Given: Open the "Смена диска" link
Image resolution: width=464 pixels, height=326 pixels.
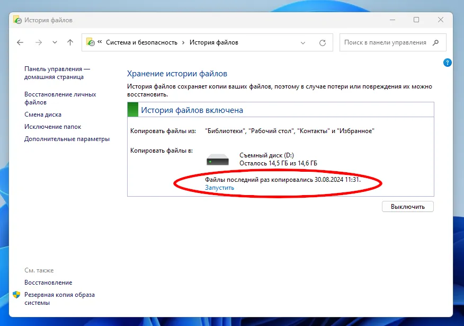Looking at the screenshot, I should coord(43,114).
